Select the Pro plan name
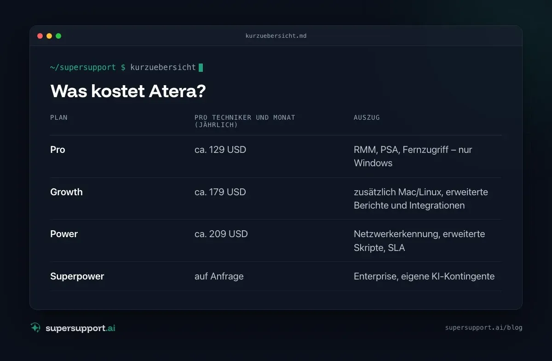The height and width of the screenshot is (361, 552). coord(57,150)
